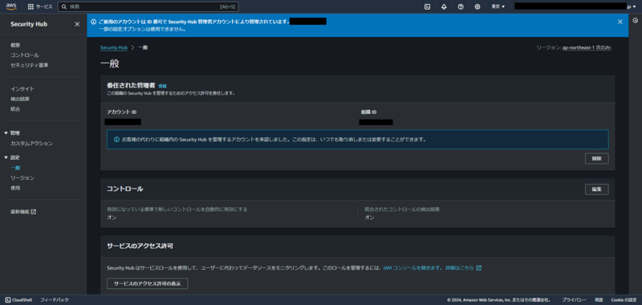Open the サービス grid menu

point(39,6)
